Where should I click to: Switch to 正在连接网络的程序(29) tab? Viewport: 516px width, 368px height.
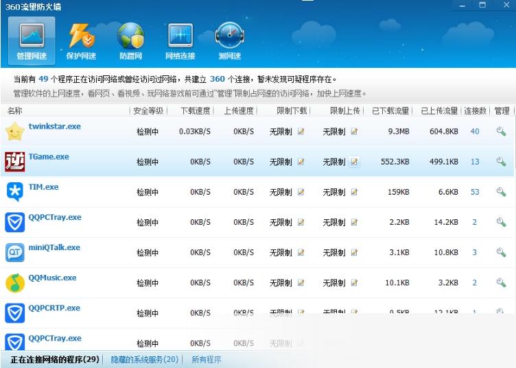(x=55, y=360)
